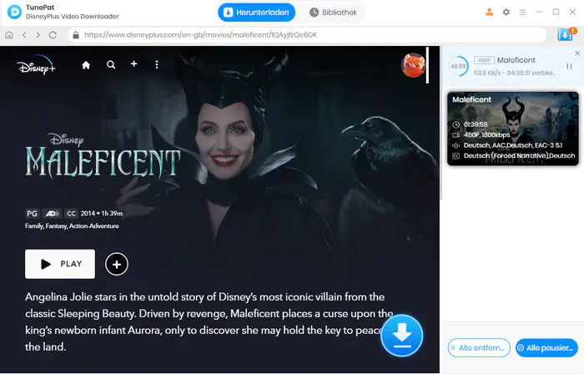Screen dimensions: 584x374
Task: Reload the page with refresh icon
Action: click(53, 35)
